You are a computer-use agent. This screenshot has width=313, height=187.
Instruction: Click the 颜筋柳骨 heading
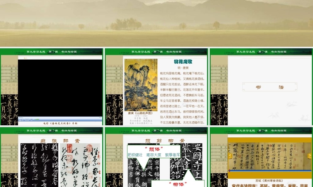point(165,141)
